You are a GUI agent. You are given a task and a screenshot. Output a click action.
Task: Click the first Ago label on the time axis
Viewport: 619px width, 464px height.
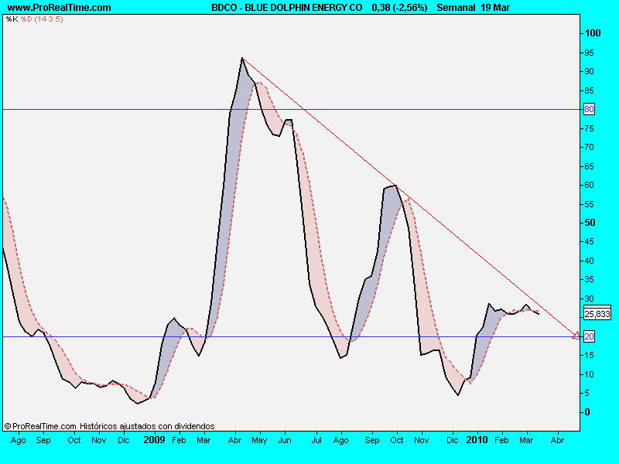(x=18, y=440)
